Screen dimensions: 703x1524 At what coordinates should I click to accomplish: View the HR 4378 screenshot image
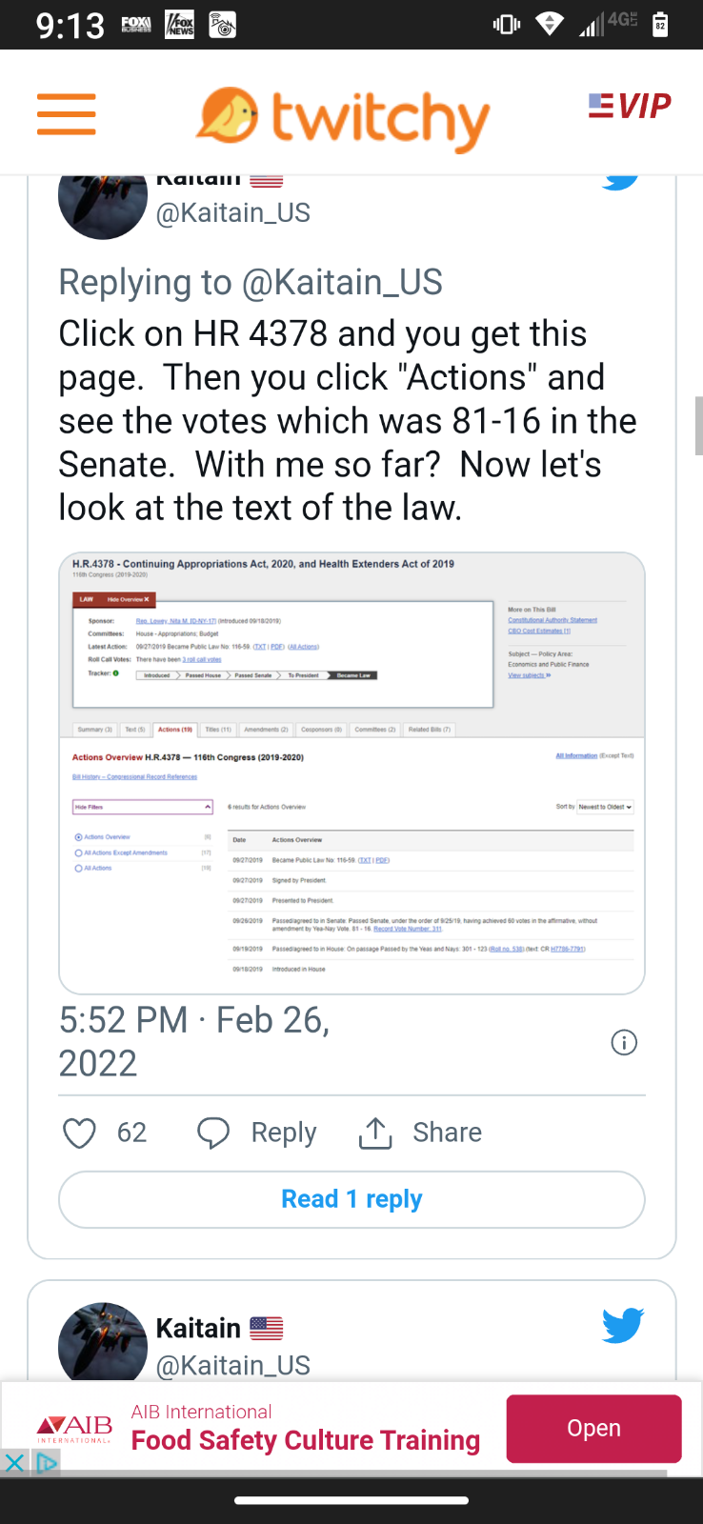coord(351,772)
